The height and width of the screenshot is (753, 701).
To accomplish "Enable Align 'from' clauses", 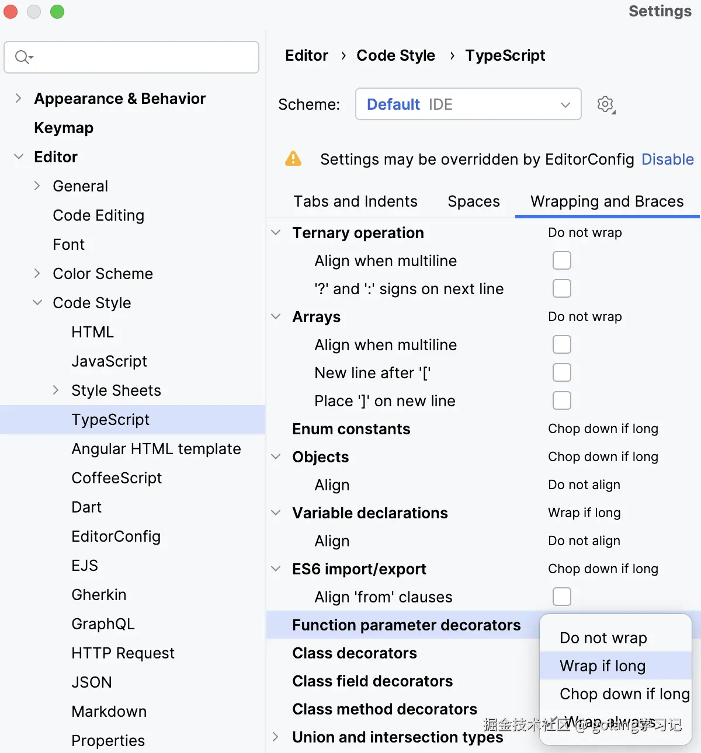I will pos(561,597).
